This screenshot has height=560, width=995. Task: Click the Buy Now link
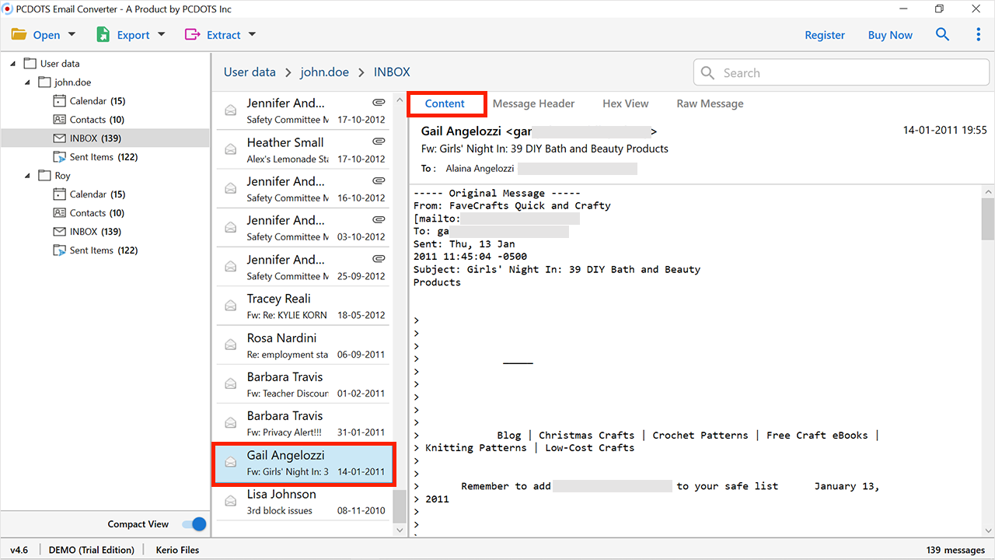(890, 35)
